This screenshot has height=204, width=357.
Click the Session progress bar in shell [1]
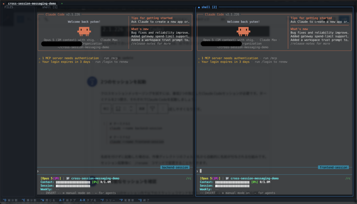point(73,186)
